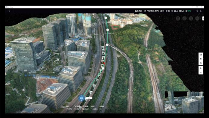Go back using the top-left arrow
209x118 pixels.
[x=9, y=11]
